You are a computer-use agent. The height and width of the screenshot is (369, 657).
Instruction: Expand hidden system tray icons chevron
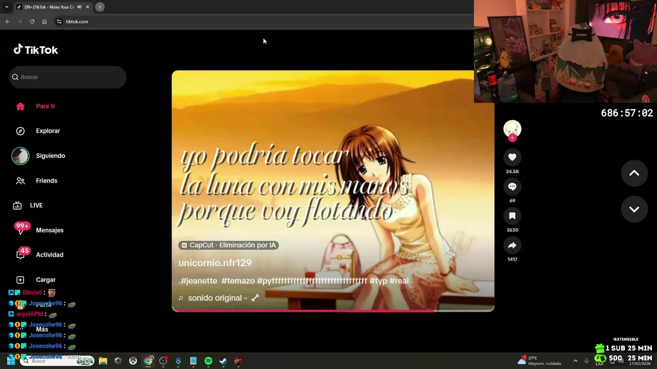575,361
